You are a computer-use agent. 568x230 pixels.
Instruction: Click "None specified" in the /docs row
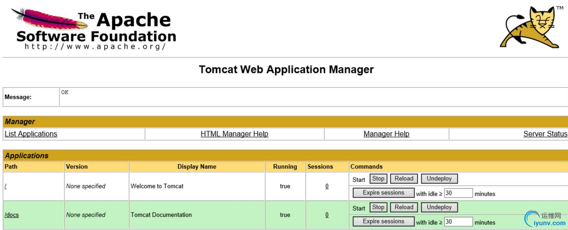pos(86,215)
